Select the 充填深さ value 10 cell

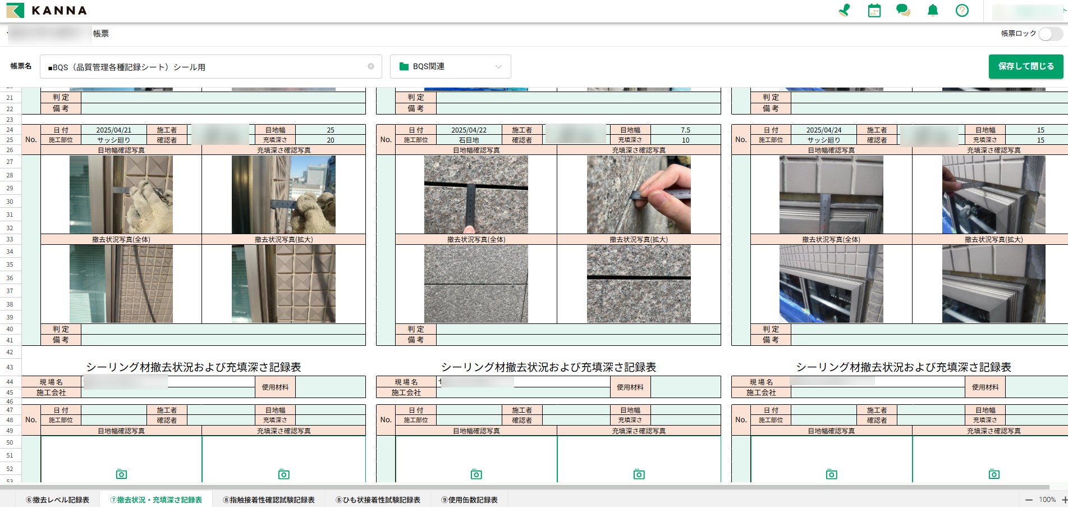[x=685, y=140]
